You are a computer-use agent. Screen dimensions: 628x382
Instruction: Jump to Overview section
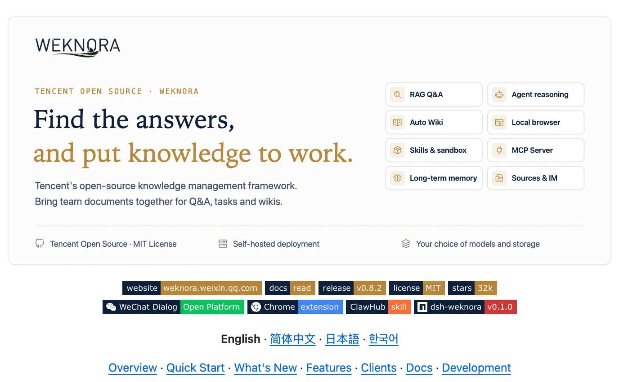click(x=133, y=368)
